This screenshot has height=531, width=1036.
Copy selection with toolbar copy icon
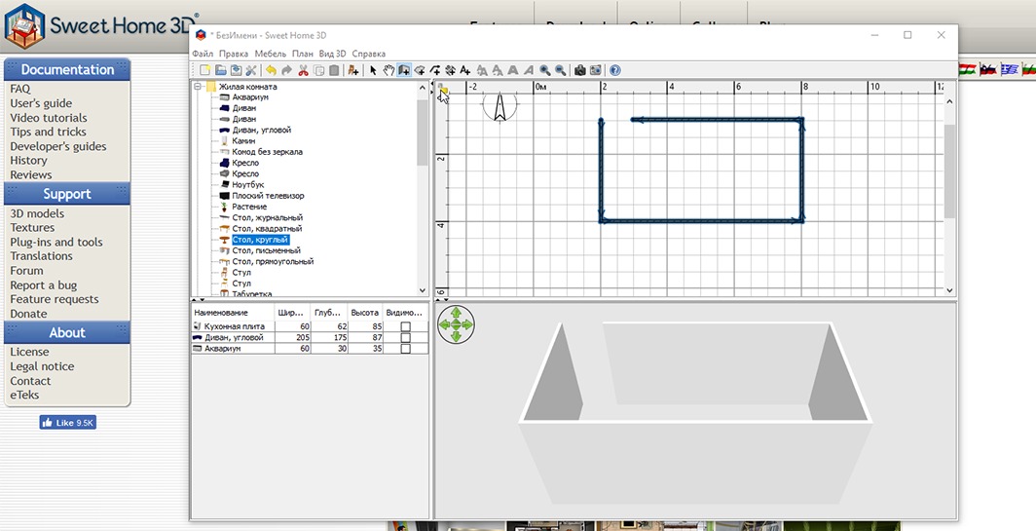[x=318, y=70]
